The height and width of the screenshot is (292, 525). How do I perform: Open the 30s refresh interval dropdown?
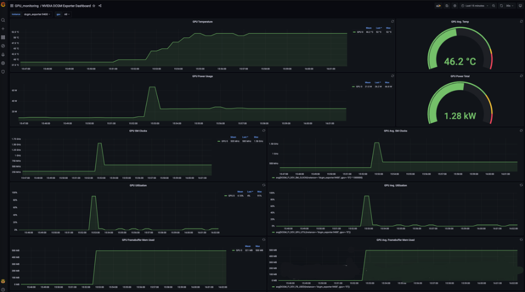click(x=509, y=6)
